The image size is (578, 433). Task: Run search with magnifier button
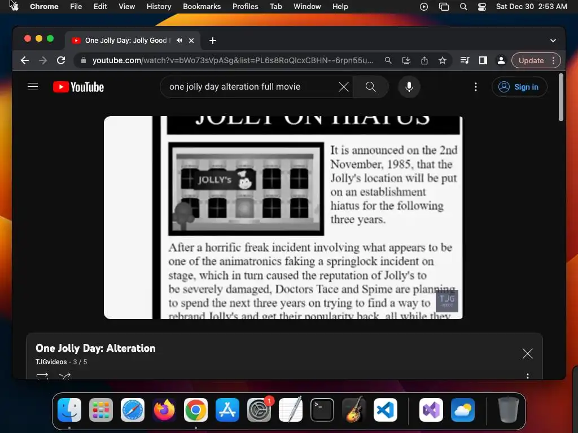click(x=370, y=87)
